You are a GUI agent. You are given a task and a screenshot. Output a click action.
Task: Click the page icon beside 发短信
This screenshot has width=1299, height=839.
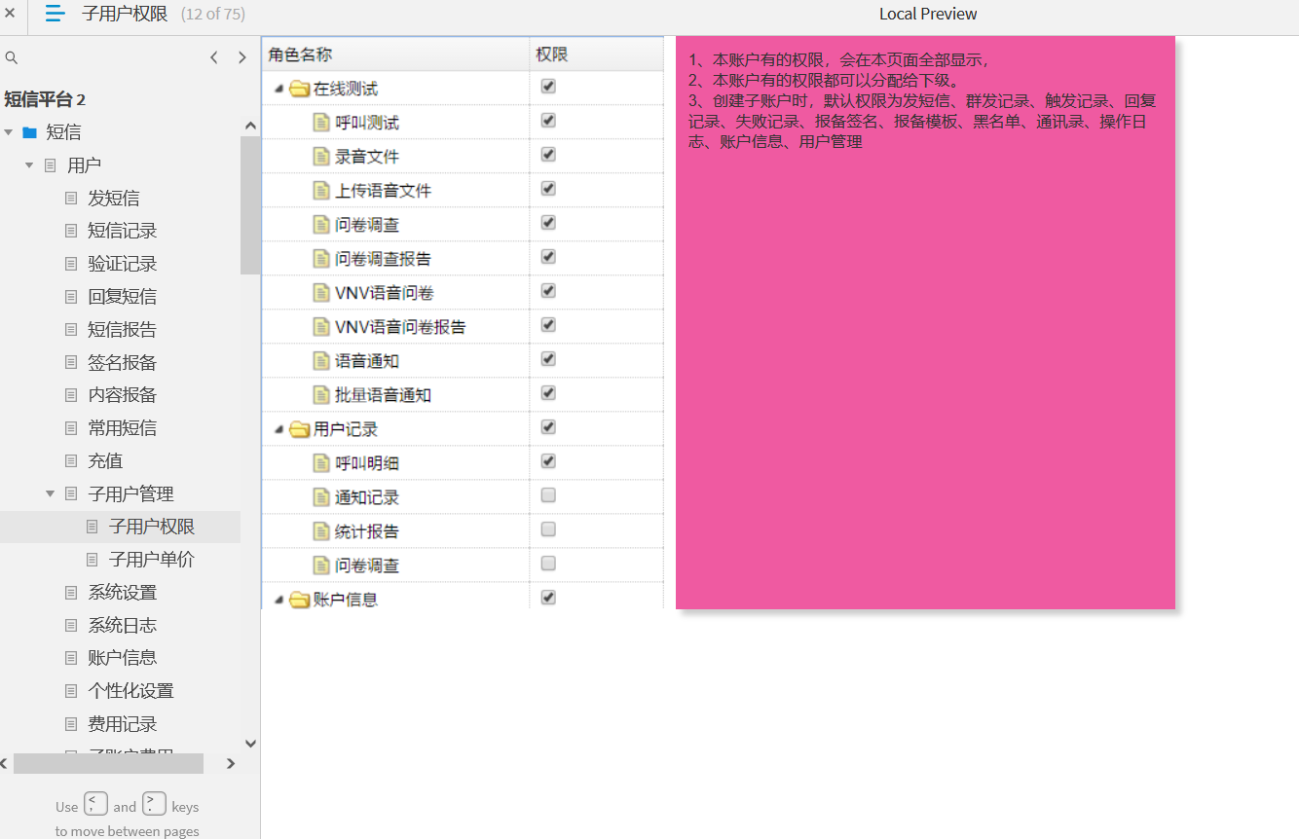pos(71,199)
